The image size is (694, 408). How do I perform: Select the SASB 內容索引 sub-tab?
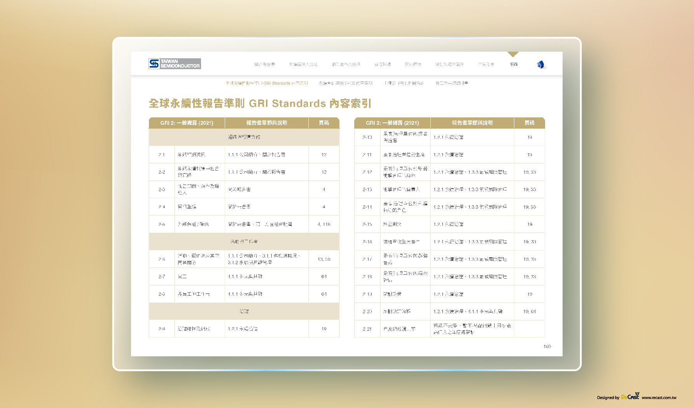(x=346, y=83)
